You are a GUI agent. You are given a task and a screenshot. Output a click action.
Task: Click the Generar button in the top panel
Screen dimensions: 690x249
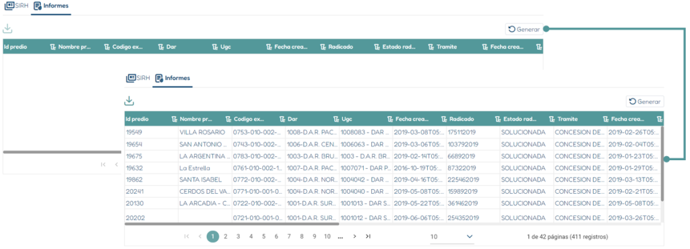pyautogui.click(x=524, y=29)
